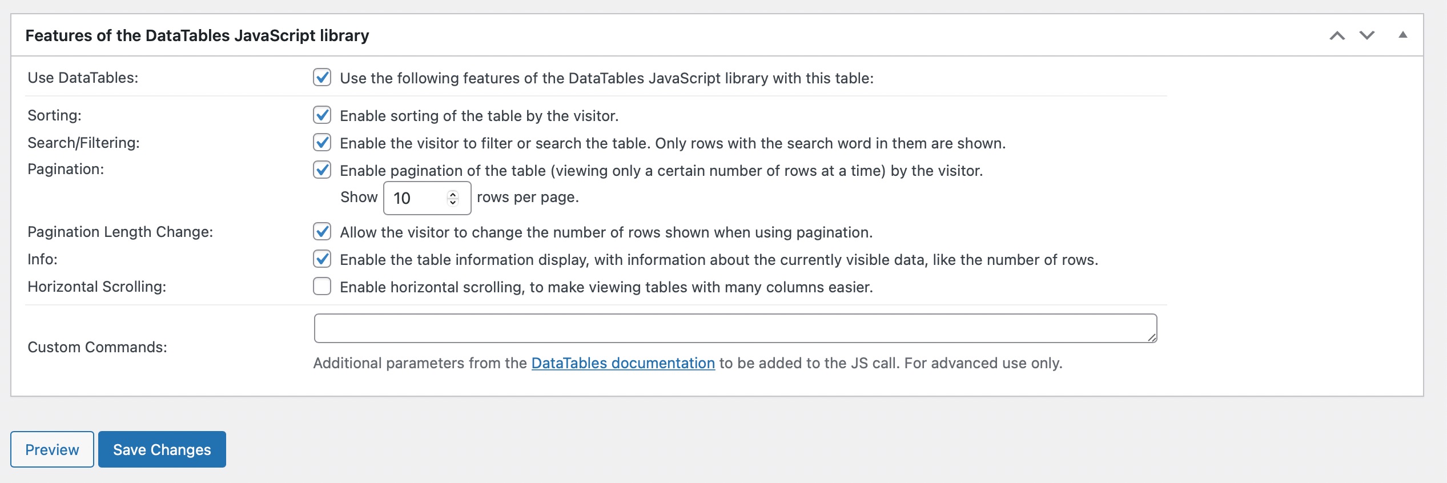Toggle the Info display checkbox
Viewport: 1447px width, 483px height.
point(322,259)
